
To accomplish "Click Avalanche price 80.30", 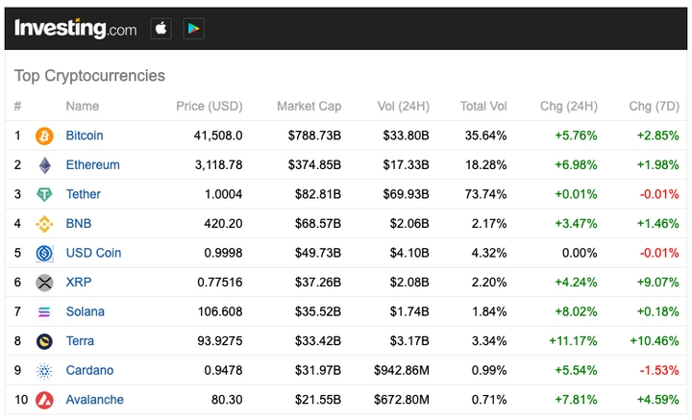I will pyautogui.click(x=227, y=400).
